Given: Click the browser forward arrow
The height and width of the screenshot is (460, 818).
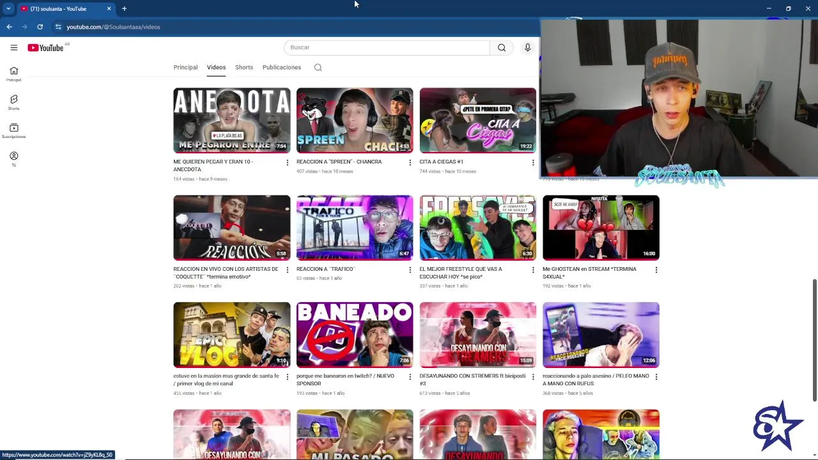Looking at the screenshot, I should pos(24,27).
